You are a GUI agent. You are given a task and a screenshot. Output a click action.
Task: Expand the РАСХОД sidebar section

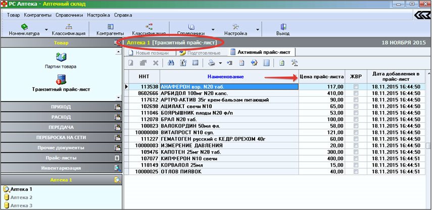coord(61,117)
